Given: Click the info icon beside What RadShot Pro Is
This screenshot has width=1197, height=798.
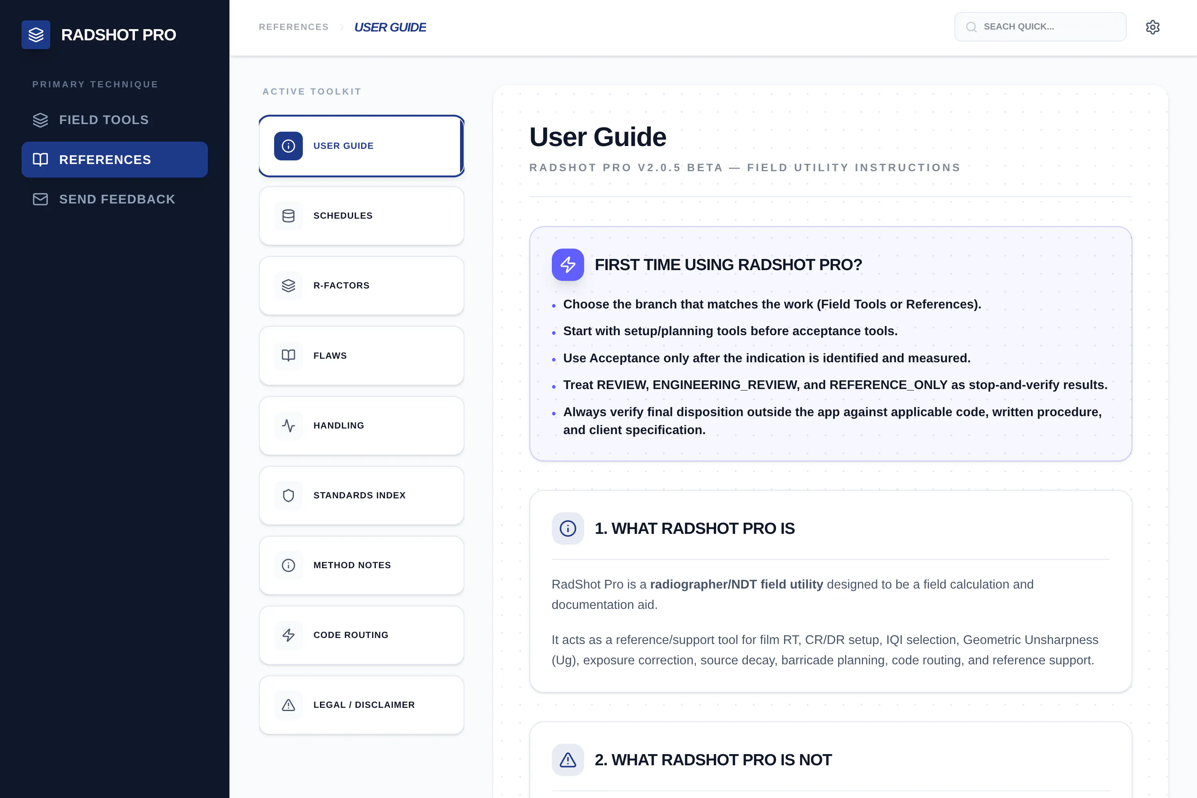Looking at the screenshot, I should point(568,528).
